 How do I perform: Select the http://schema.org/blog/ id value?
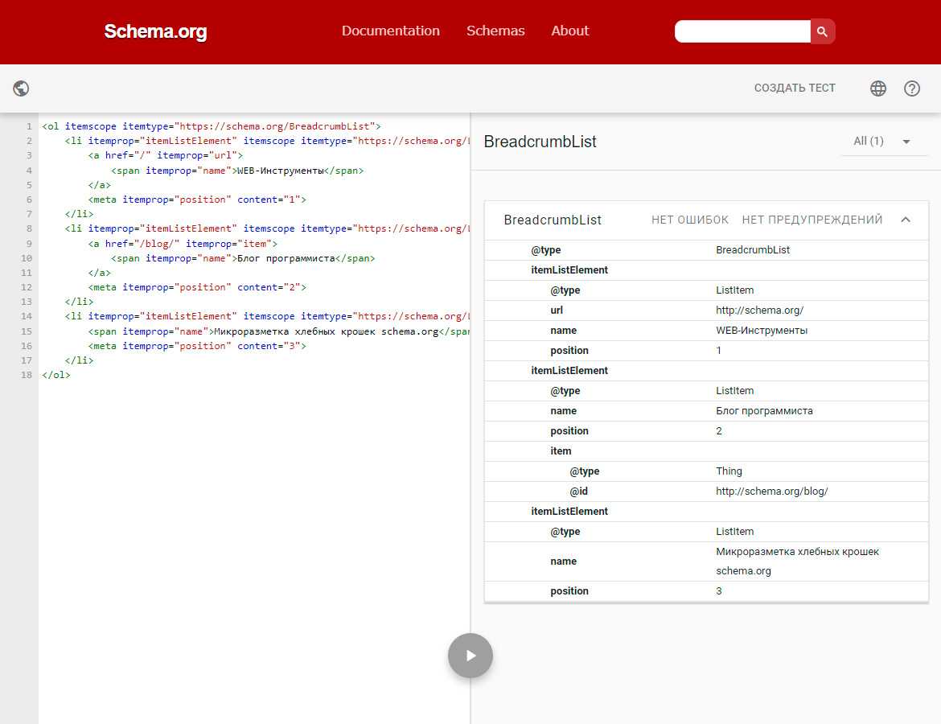coord(772,491)
